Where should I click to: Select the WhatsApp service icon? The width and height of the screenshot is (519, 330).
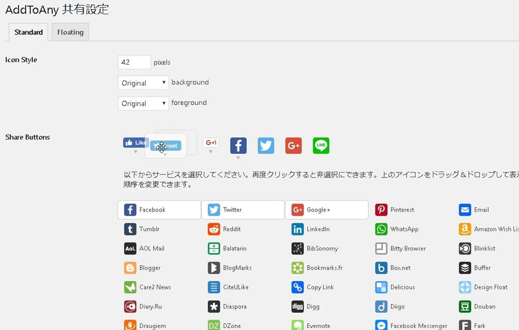[381, 229]
